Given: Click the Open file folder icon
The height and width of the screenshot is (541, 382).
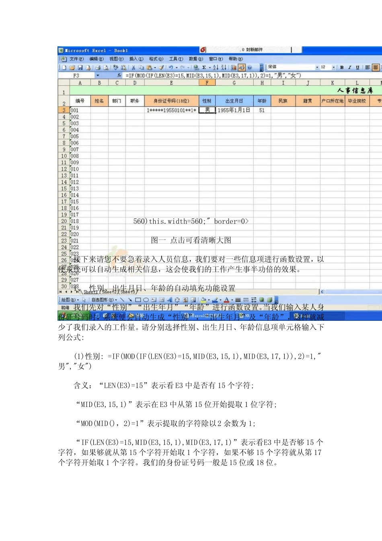Looking at the screenshot, I should click(x=72, y=67).
